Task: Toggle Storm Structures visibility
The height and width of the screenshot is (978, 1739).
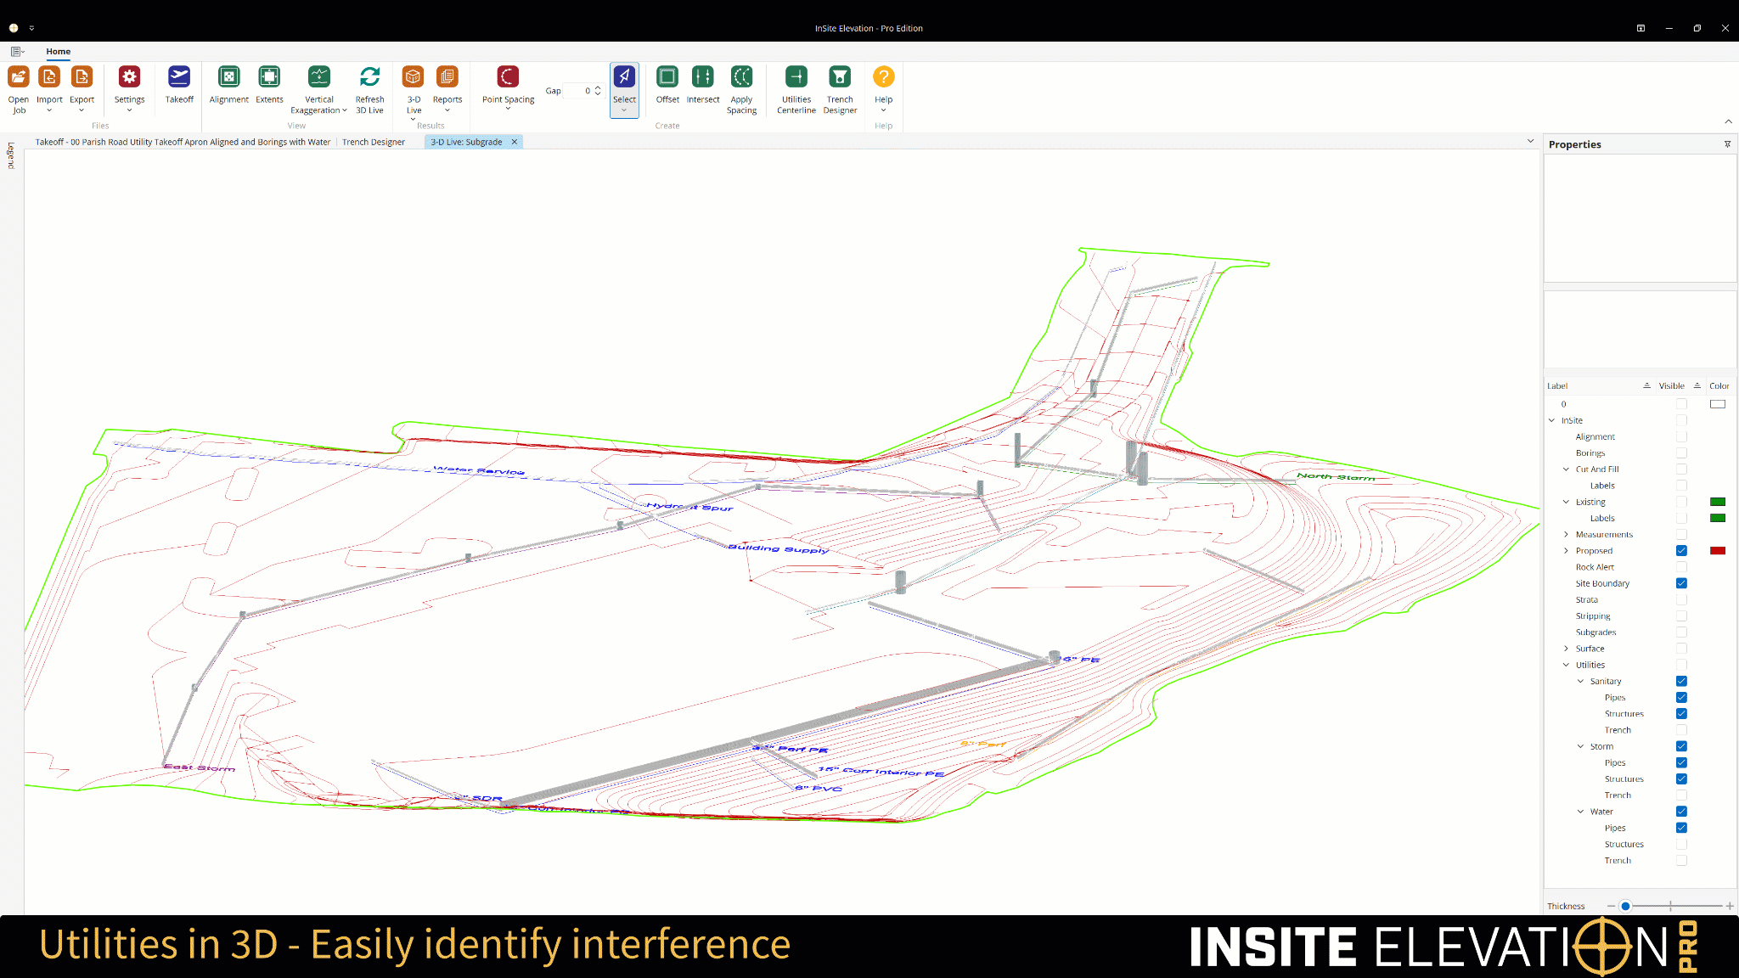Action: point(1681,778)
